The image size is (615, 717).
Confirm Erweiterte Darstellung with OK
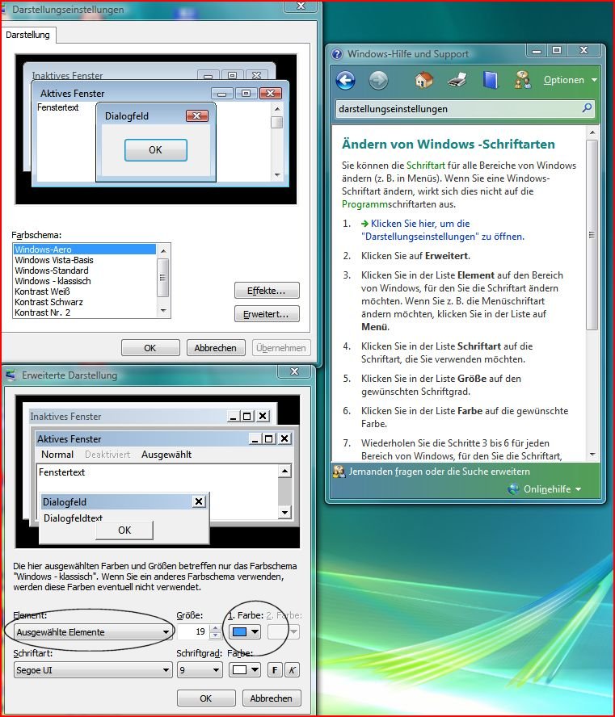point(206,698)
